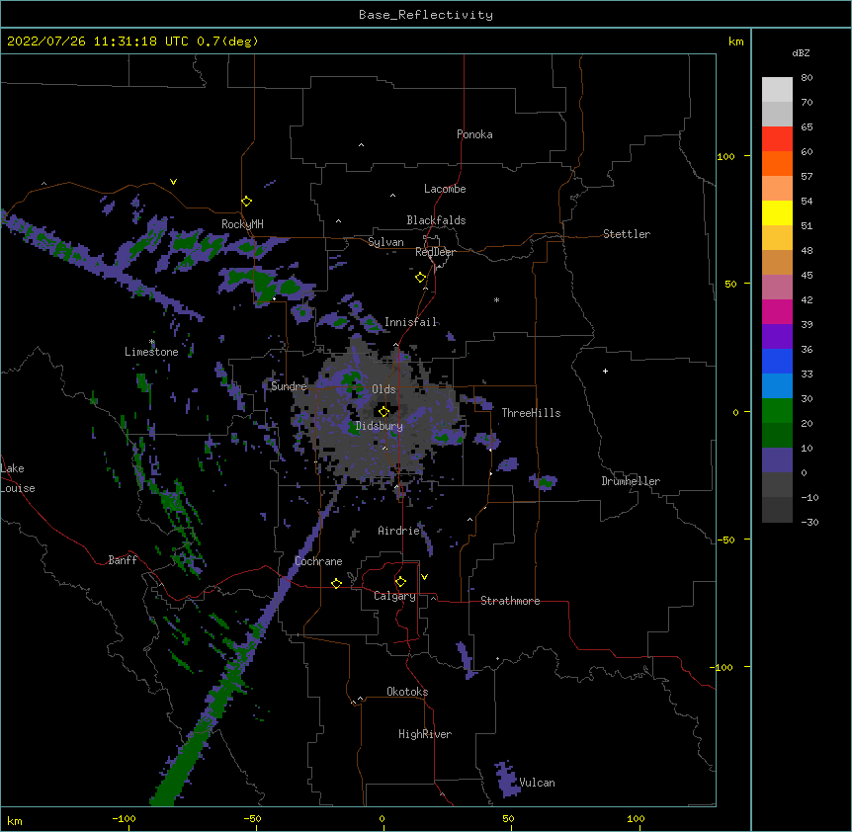The width and height of the screenshot is (852, 832).
Task: Click the yellow V marker east of Calgary diamond
Action: [424, 577]
